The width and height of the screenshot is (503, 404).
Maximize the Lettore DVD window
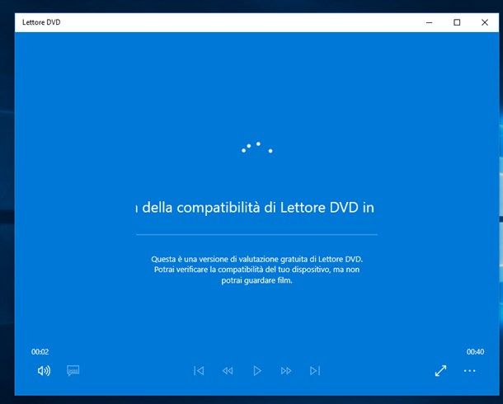(457, 22)
